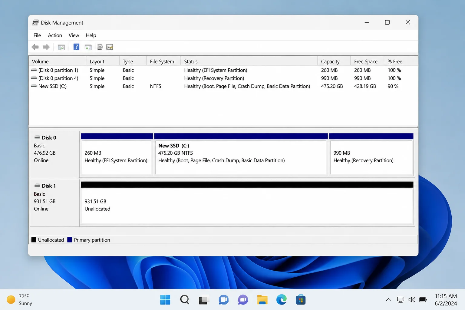The width and height of the screenshot is (465, 310).
Task: Select the '(Disk 0 partition 1)' volume row
Action: coord(223,70)
